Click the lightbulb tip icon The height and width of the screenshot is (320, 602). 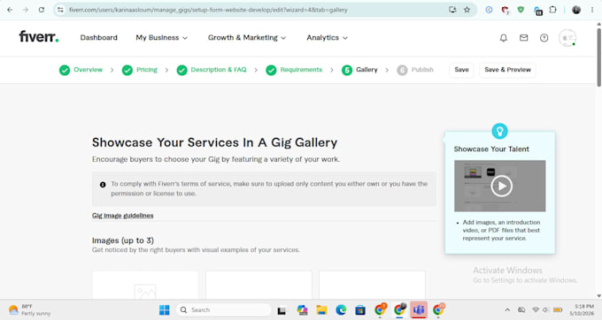pyautogui.click(x=500, y=131)
